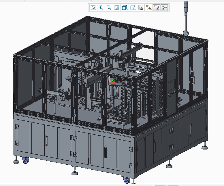Select the HMI touchscreen on the enclosure
Screen dimensions: 224x186
(x=172, y=85)
